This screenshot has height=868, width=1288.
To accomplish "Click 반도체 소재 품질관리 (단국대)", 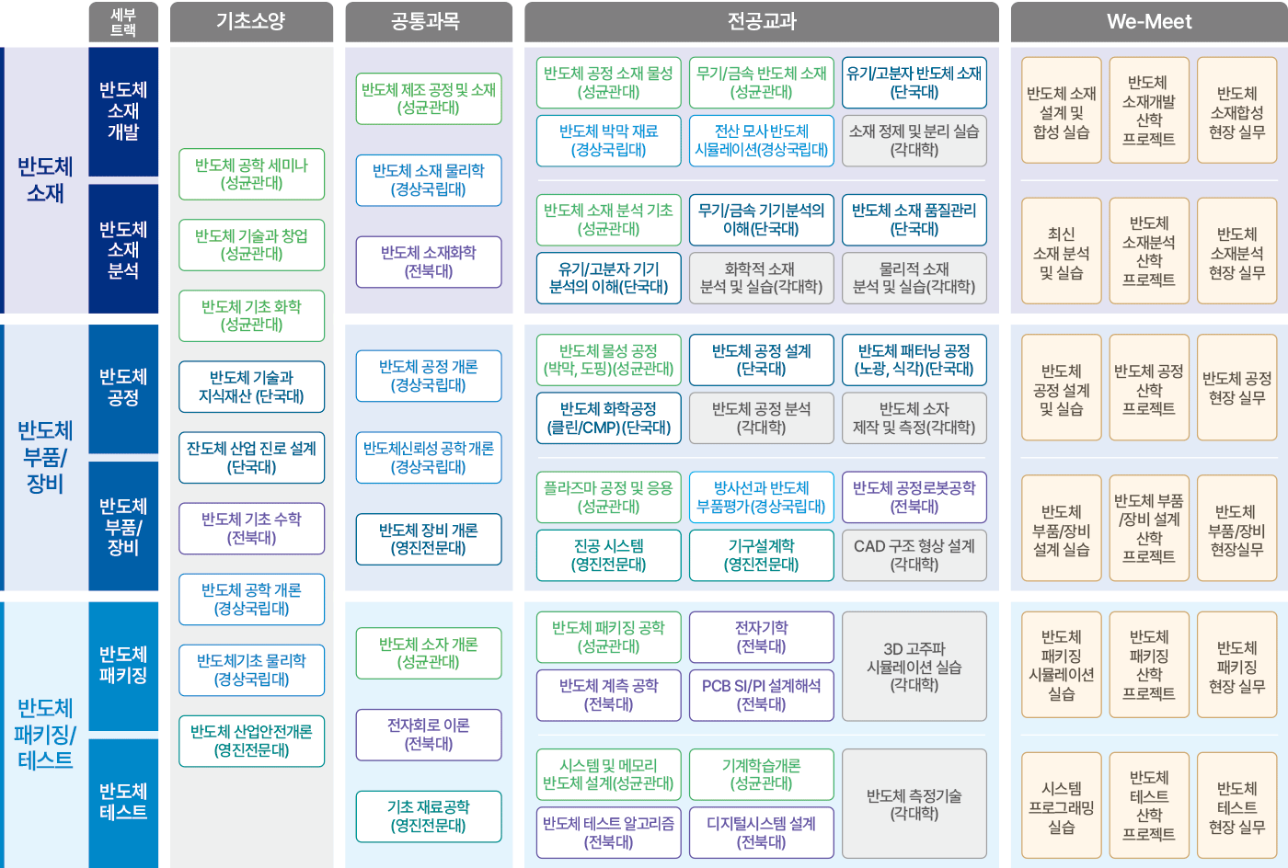I will tap(914, 220).
